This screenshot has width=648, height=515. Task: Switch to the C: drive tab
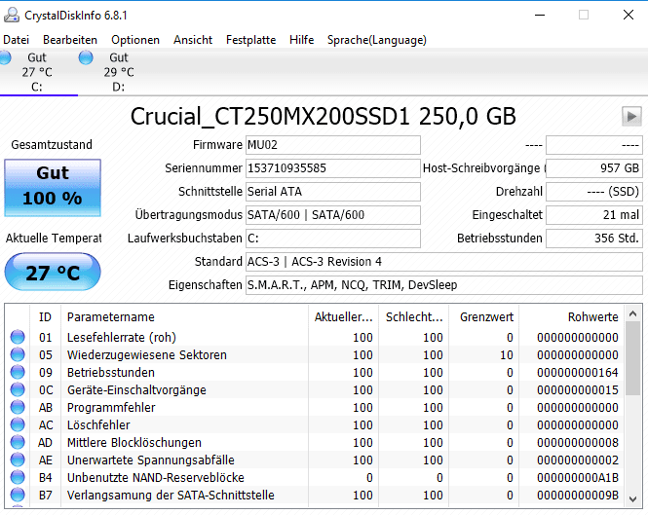(x=37, y=72)
